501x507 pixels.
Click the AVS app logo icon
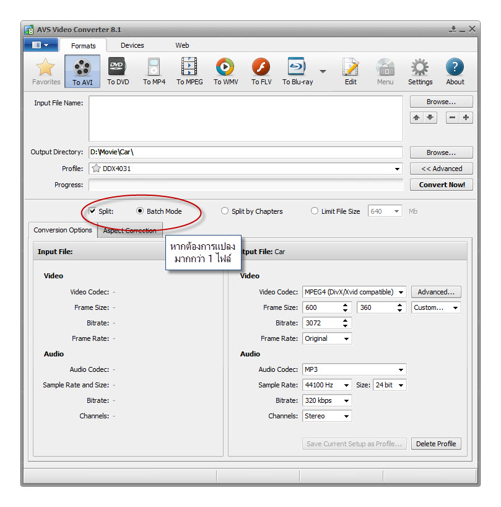coord(29,30)
